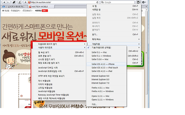Reload page with the refresh icon
This screenshot has height=115, width=185.
pos(97,2)
